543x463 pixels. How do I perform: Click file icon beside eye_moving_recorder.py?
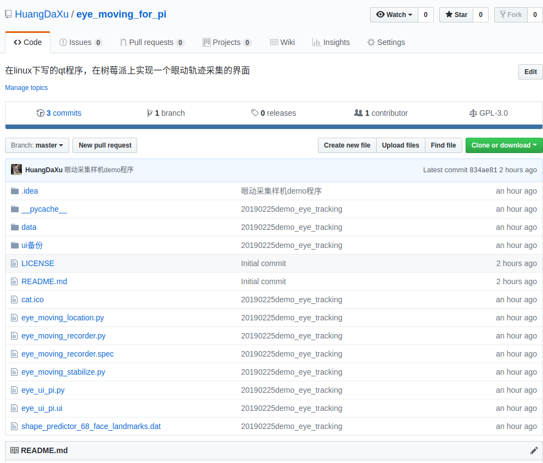coord(14,336)
